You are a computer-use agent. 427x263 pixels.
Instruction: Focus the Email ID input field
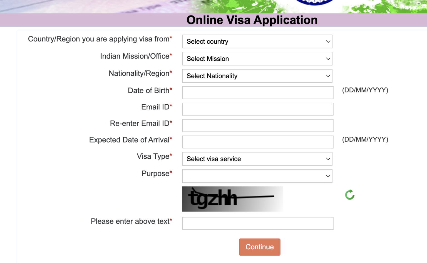tap(257, 109)
